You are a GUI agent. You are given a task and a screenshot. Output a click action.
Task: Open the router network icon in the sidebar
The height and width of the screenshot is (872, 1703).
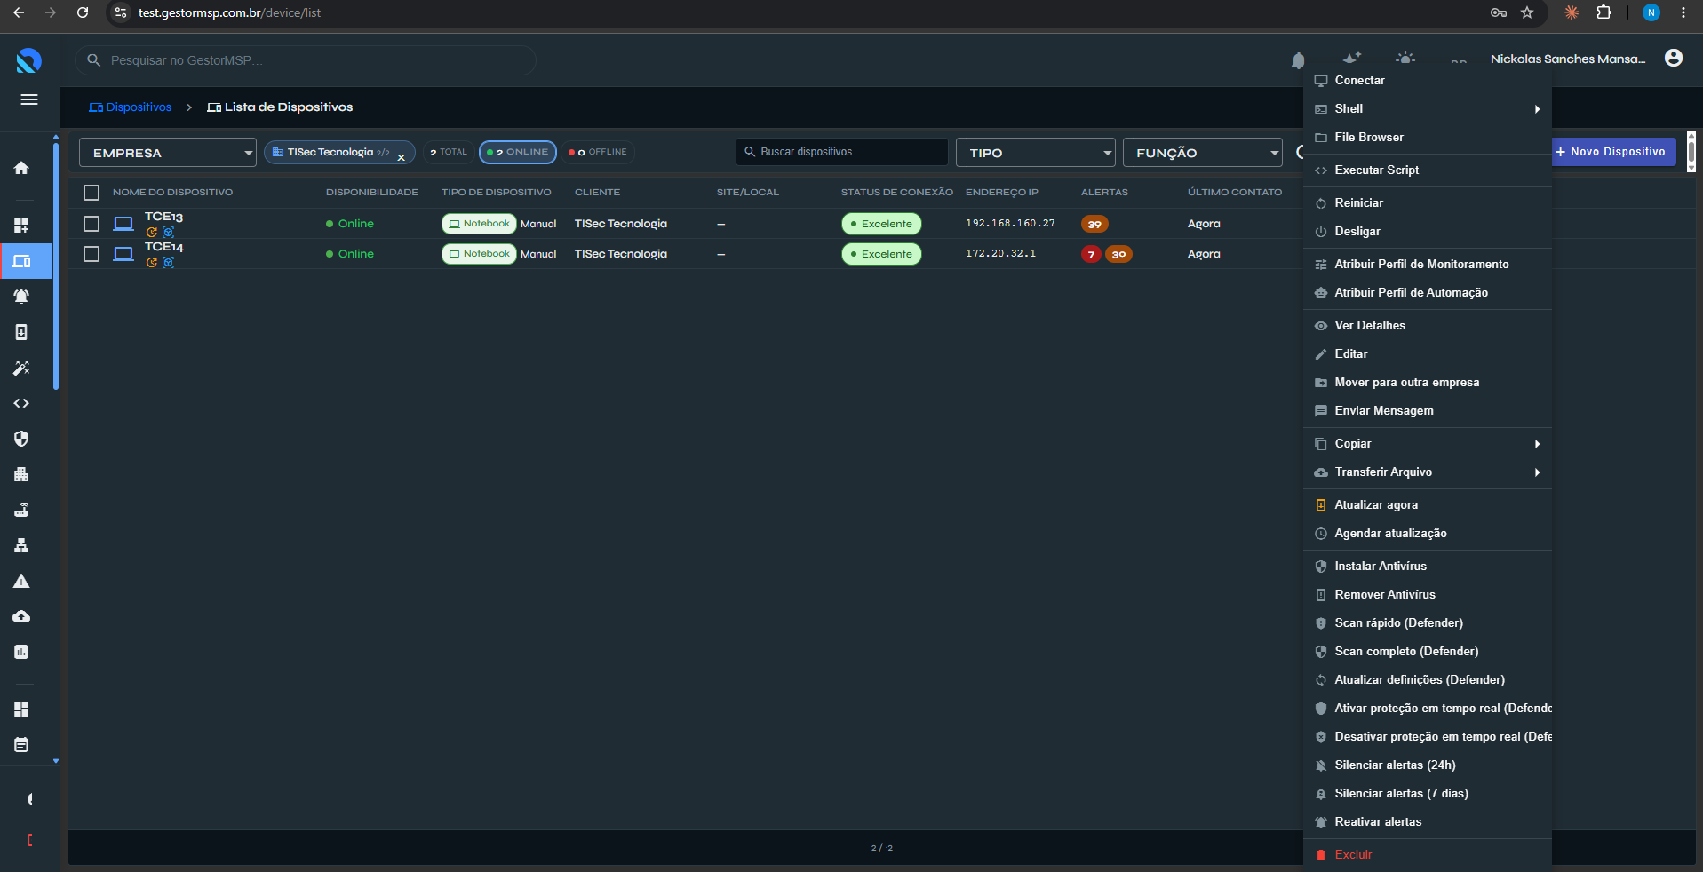tap(21, 510)
